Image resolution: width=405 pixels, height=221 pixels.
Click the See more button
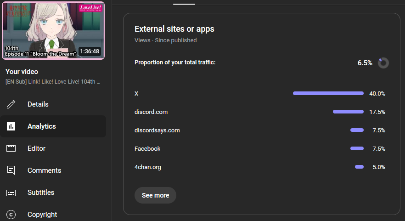point(155,195)
